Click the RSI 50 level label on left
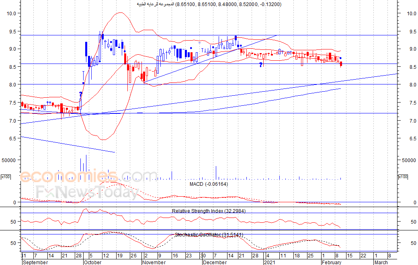Screen dimensions: 418x265 (13, 222)
